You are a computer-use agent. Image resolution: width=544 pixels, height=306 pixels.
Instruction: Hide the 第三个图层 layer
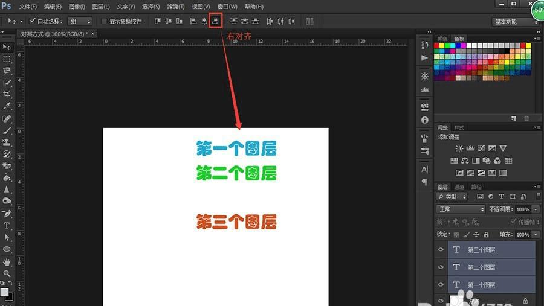pos(441,250)
